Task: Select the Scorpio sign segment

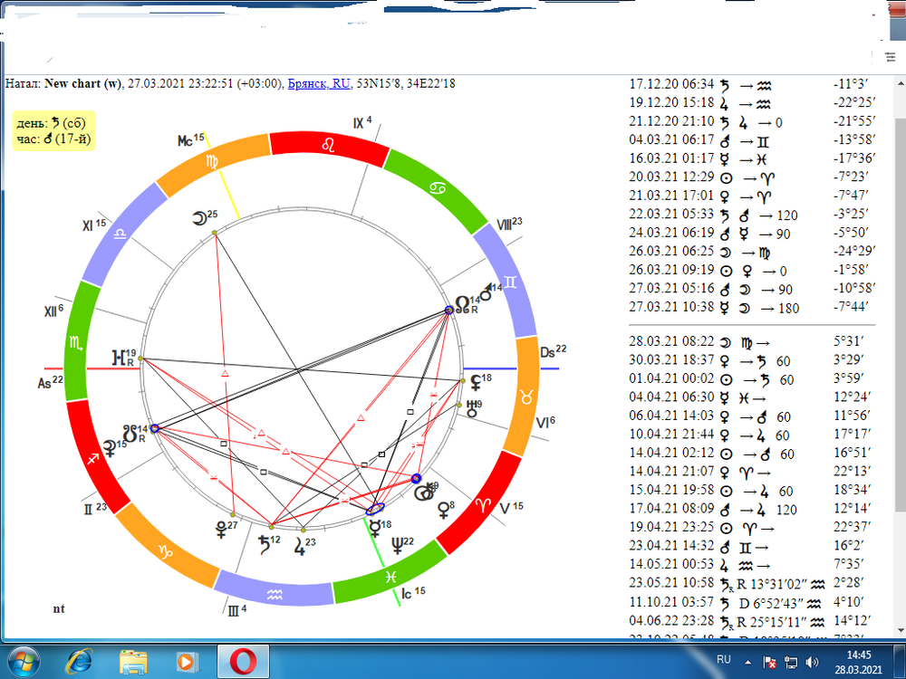Action: tap(76, 342)
